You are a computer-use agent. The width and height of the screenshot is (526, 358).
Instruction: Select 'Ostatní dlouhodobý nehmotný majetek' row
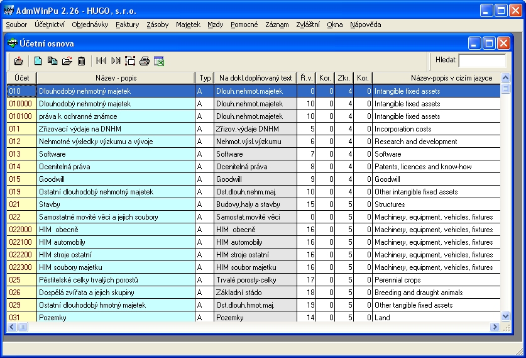[x=253, y=192]
